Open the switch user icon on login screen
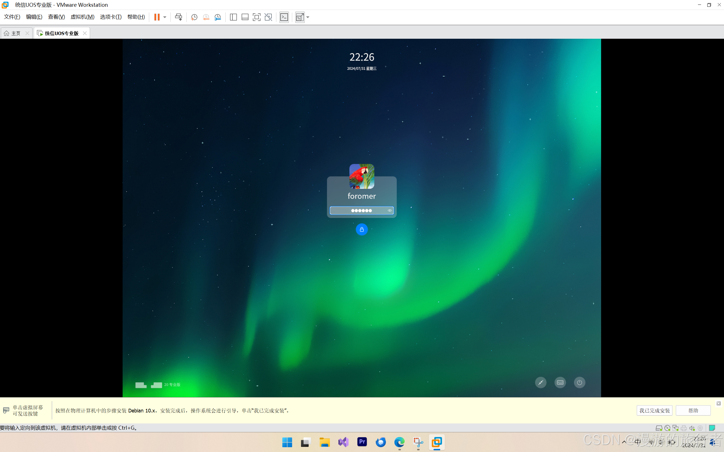The image size is (724, 452). click(541, 382)
